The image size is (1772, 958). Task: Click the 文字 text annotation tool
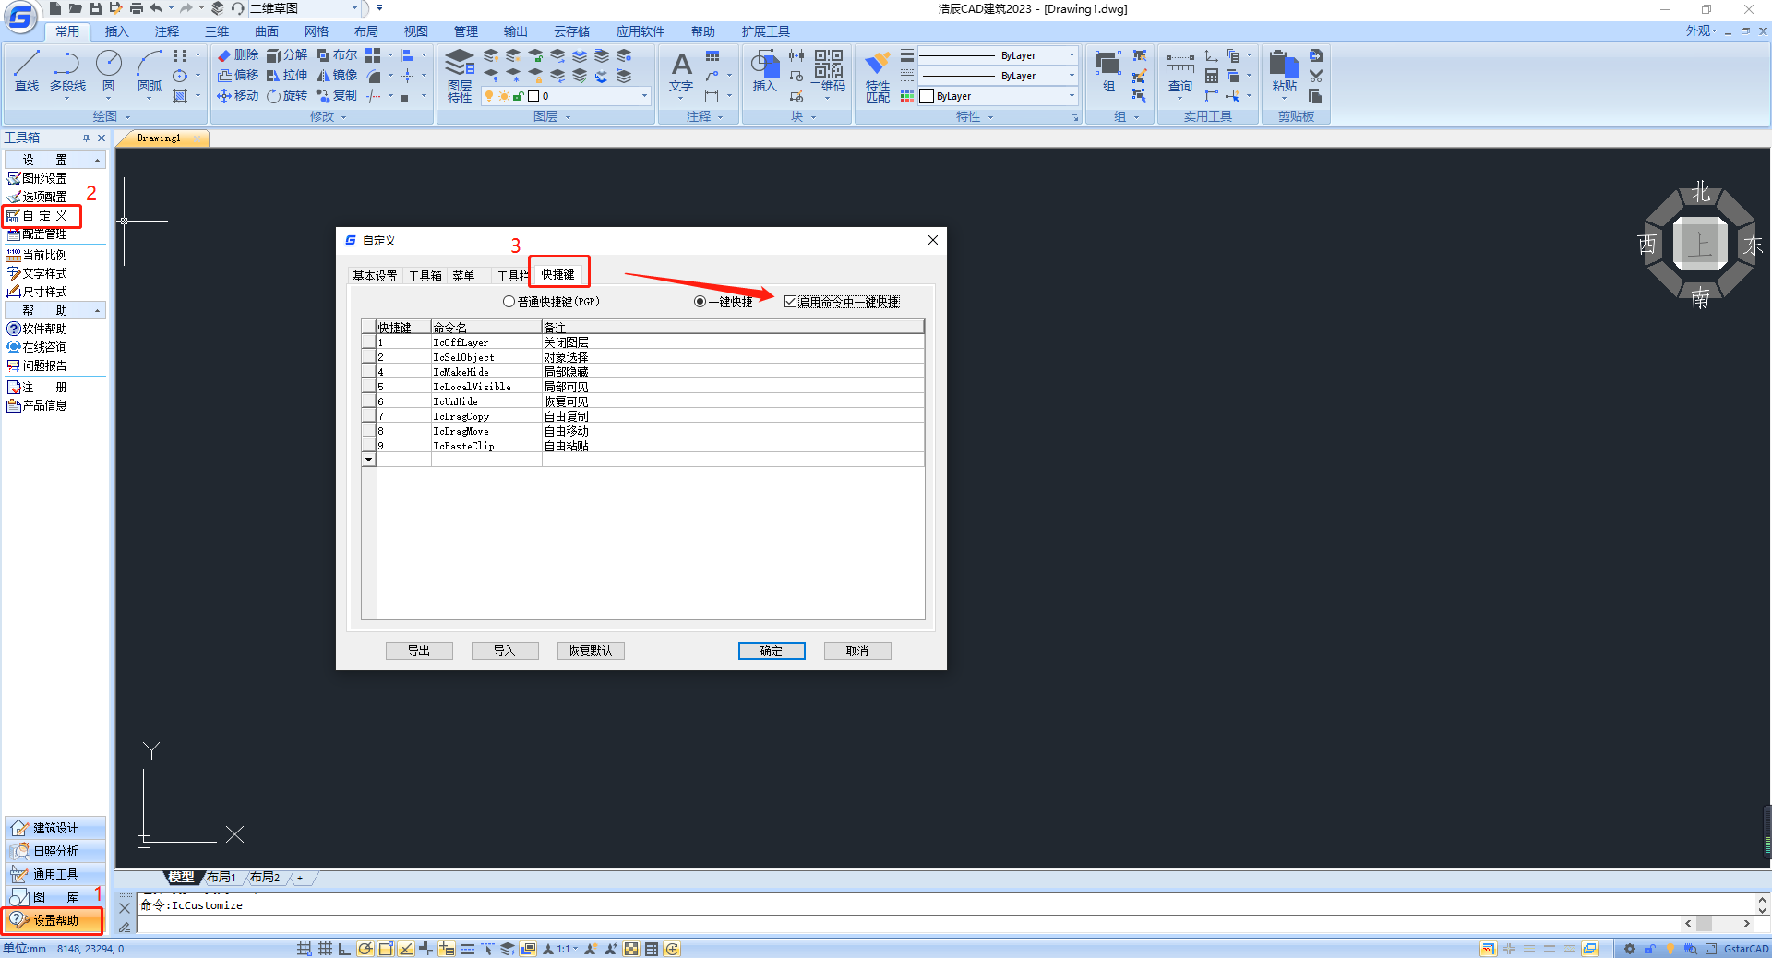680,71
